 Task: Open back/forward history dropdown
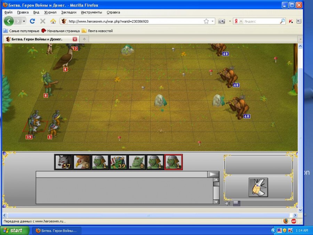click(24, 21)
